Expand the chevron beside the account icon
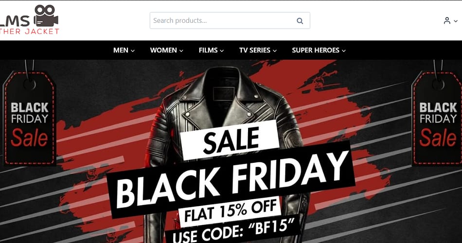This screenshot has height=243, width=462. click(456, 21)
